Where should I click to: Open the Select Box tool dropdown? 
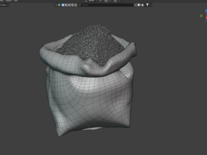(x=4, y=5)
